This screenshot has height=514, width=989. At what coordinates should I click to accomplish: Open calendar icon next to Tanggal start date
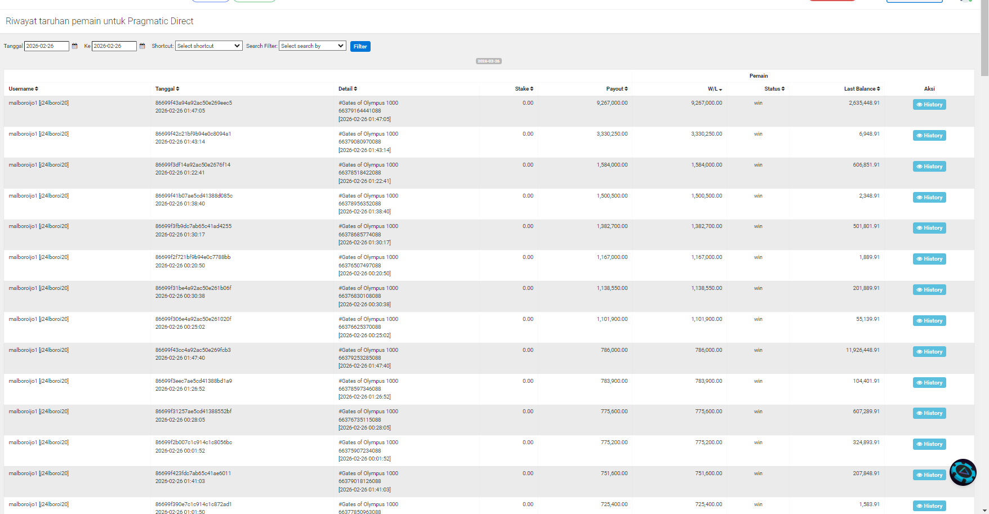(x=74, y=46)
